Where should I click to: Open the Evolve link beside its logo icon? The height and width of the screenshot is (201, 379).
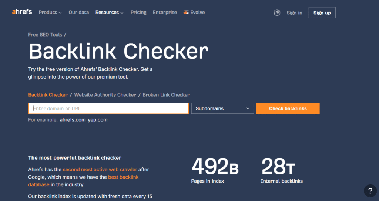pyautogui.click(x=194, y=12)
